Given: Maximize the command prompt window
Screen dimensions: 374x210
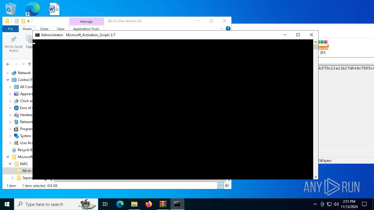Looking at the screenshot, I should coord(298,35).
